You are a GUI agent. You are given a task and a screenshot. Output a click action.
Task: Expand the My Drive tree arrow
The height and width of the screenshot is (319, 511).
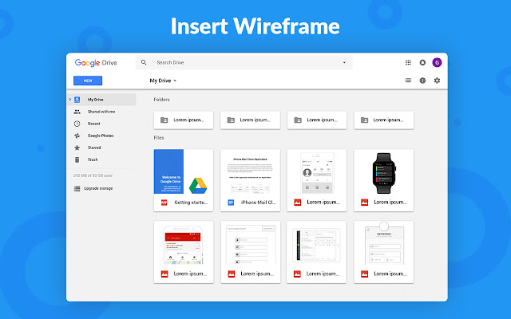pos(70,100)
